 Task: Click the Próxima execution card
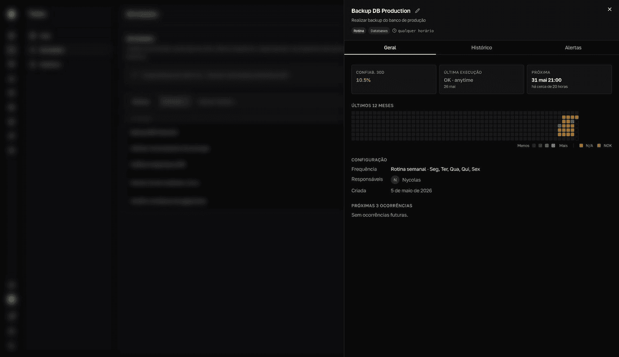(x=569, y=79)
